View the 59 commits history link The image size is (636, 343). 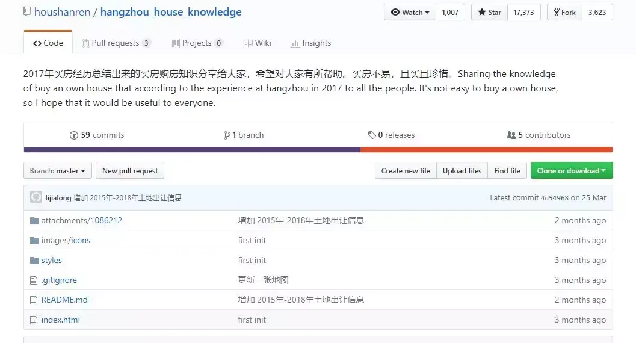(x=97, y=135)
